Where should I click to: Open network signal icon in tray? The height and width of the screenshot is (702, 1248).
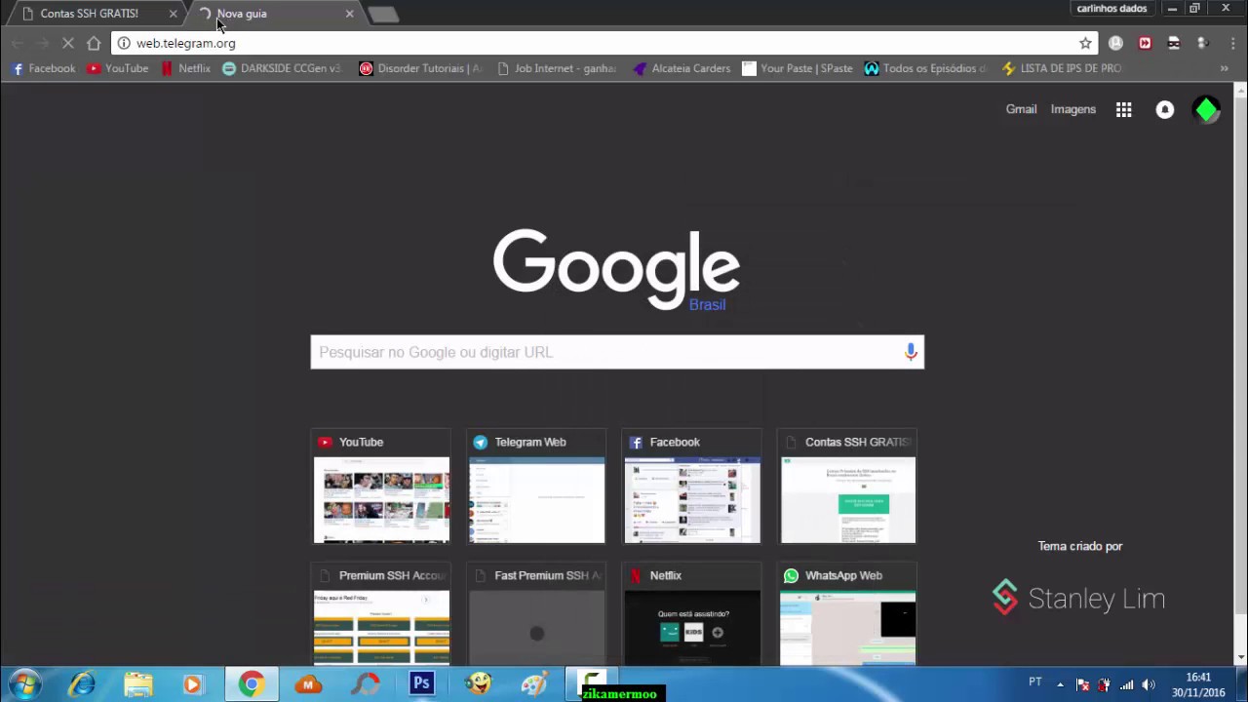click(x=1126, y=684)
